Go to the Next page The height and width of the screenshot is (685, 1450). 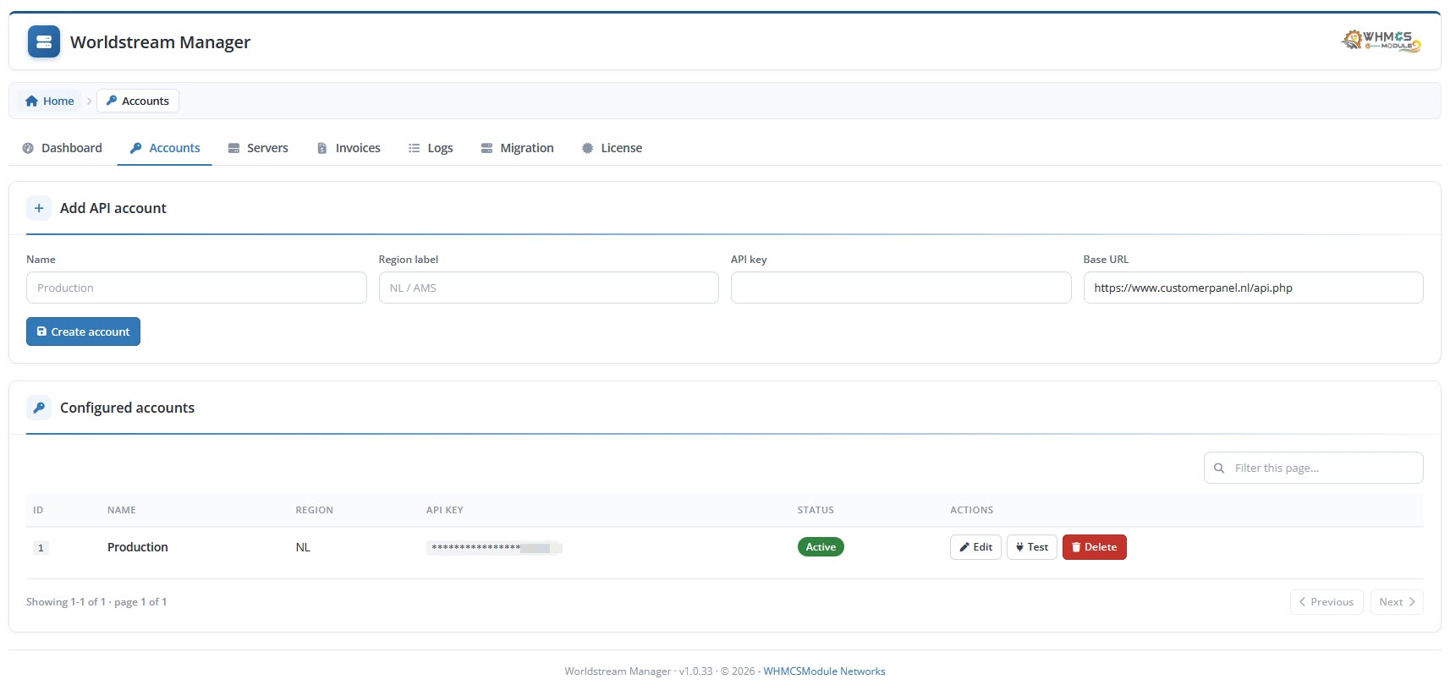pyautogui.click(x=1397, y=602)
